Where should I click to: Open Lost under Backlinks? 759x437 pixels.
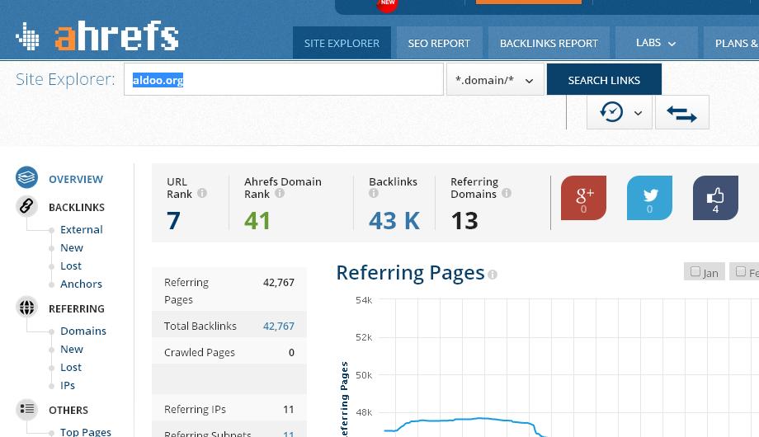pos(71,265)
